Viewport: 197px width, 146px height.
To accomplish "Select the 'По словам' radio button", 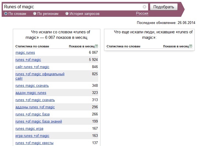I will pyautogui.click(x=6, y=13).
